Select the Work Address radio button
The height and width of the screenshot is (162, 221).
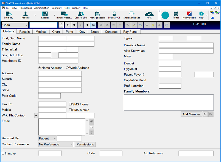point(67,68)
